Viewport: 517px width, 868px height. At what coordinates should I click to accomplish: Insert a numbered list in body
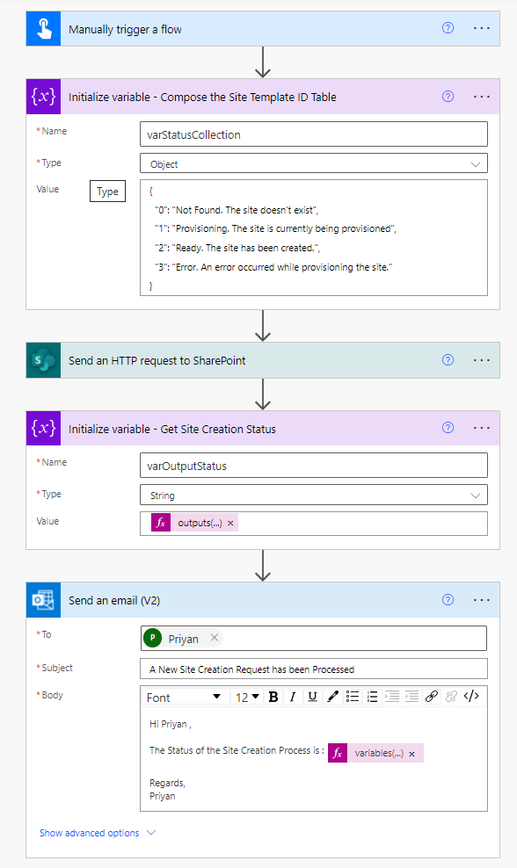(x=373, y=697)
